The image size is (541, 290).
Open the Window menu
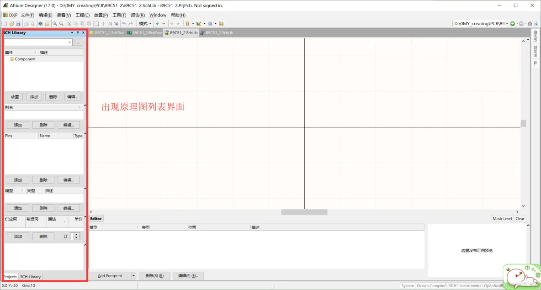point(158,15)
